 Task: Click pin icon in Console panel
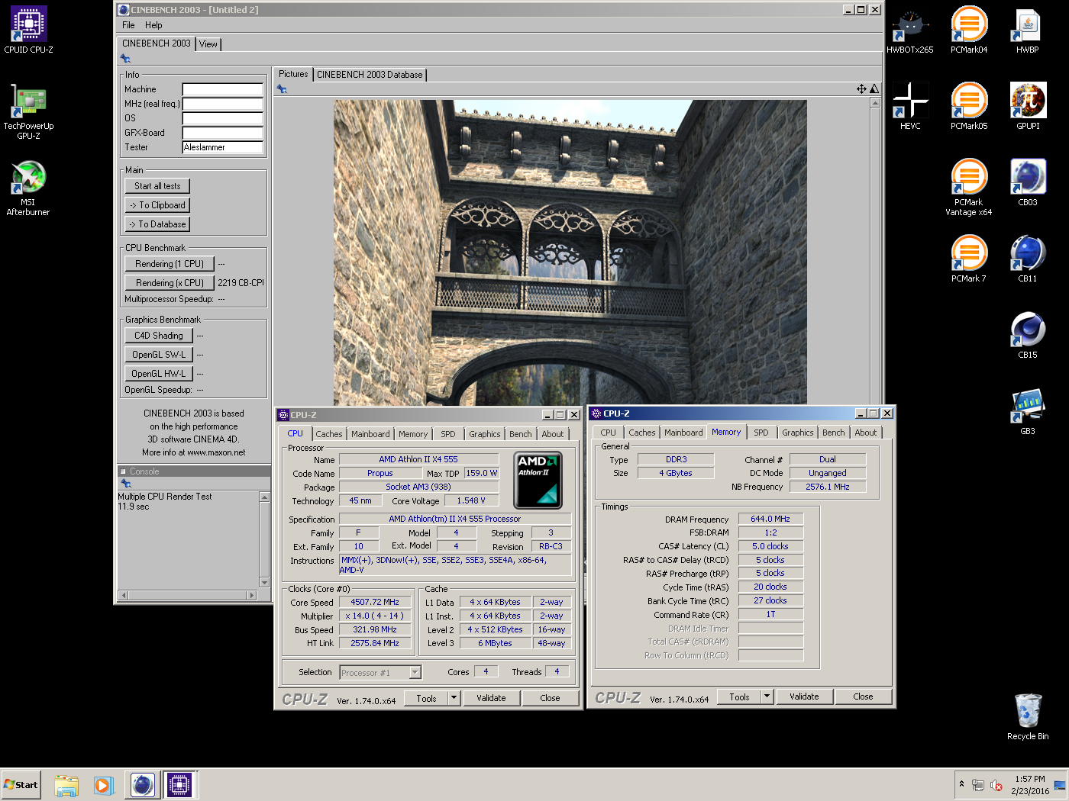[126, 484]
